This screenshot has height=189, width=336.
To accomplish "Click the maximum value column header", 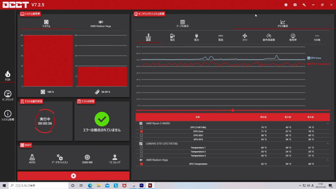I will click(x=310, y=117).
